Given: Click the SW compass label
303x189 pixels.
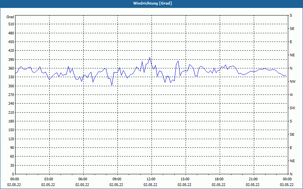Looking at the screenshot, I should coord(292,108).
